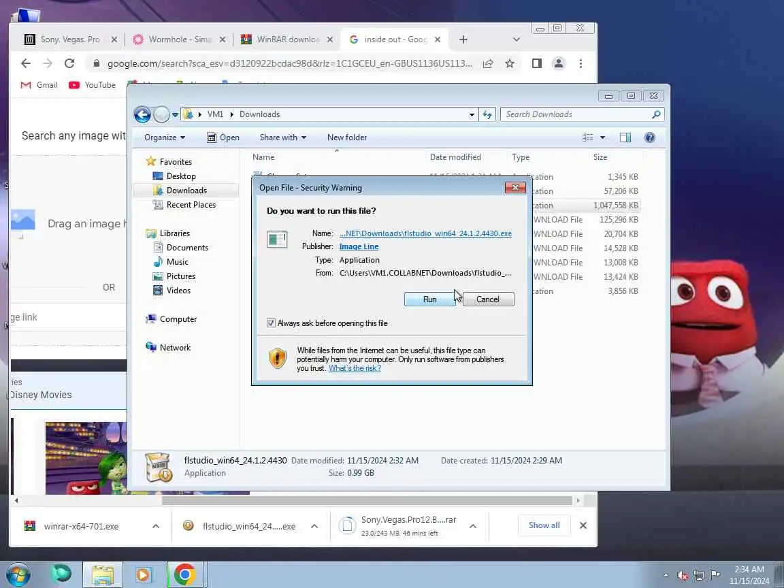Screen dimensions: 784x588
Task: Switch to the 'inside out - Google' Chrome tab
Action: [395, 39]
